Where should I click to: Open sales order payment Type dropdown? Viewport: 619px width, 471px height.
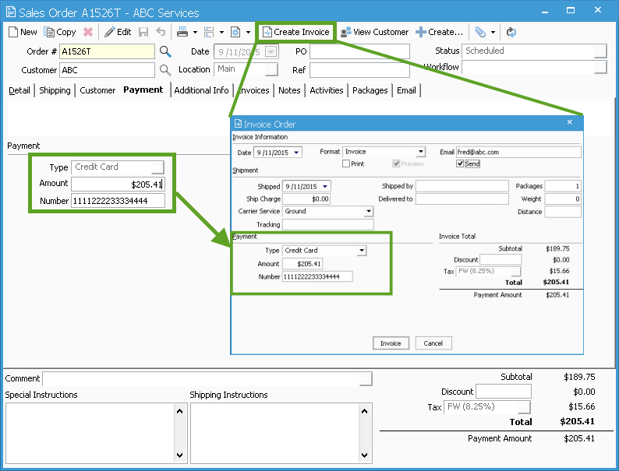click(158, 167)
